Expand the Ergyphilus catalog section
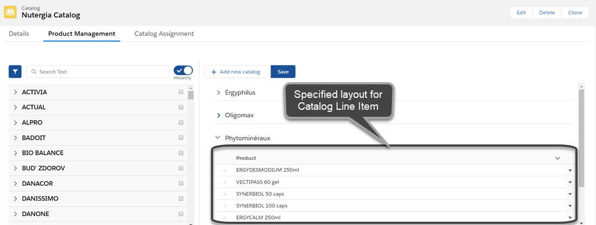 [x=219, y=92]
